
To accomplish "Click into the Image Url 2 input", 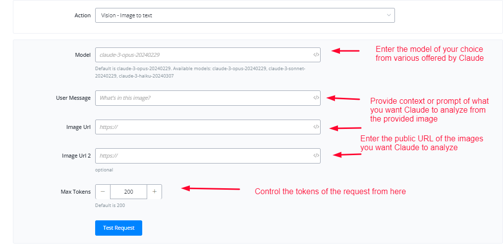I will coord(203,156).
